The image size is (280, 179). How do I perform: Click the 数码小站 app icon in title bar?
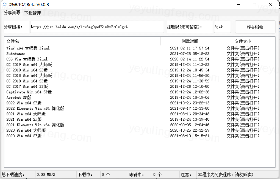pyautogui.click(x=5, y=4)
